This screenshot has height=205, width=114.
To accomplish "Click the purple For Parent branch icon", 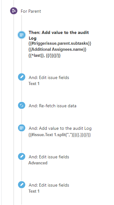I will 14,11.
